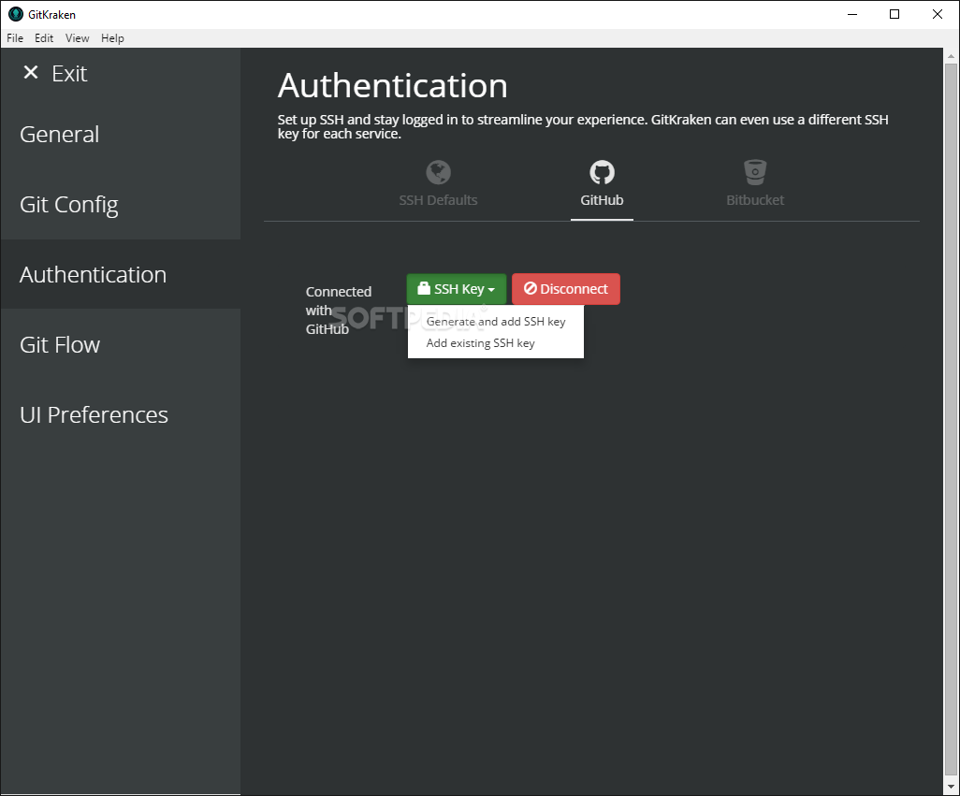
Task: Click the scrollbar down arrow
Action: click(951, 787)
